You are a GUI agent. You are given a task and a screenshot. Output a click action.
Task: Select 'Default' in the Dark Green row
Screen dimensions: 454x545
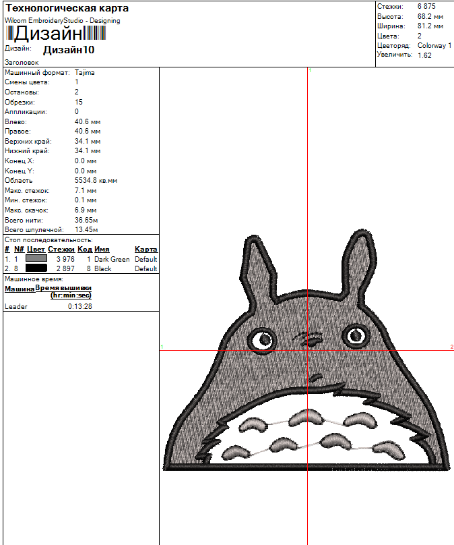[145, 259]
